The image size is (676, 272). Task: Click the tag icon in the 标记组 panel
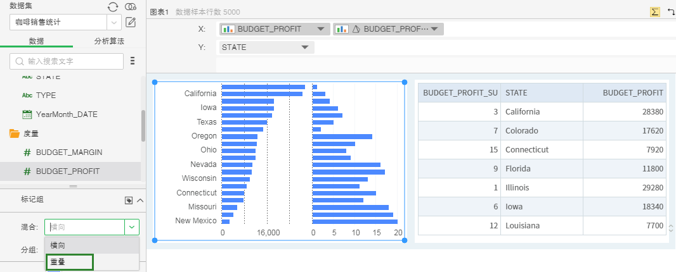coord(129,201)
